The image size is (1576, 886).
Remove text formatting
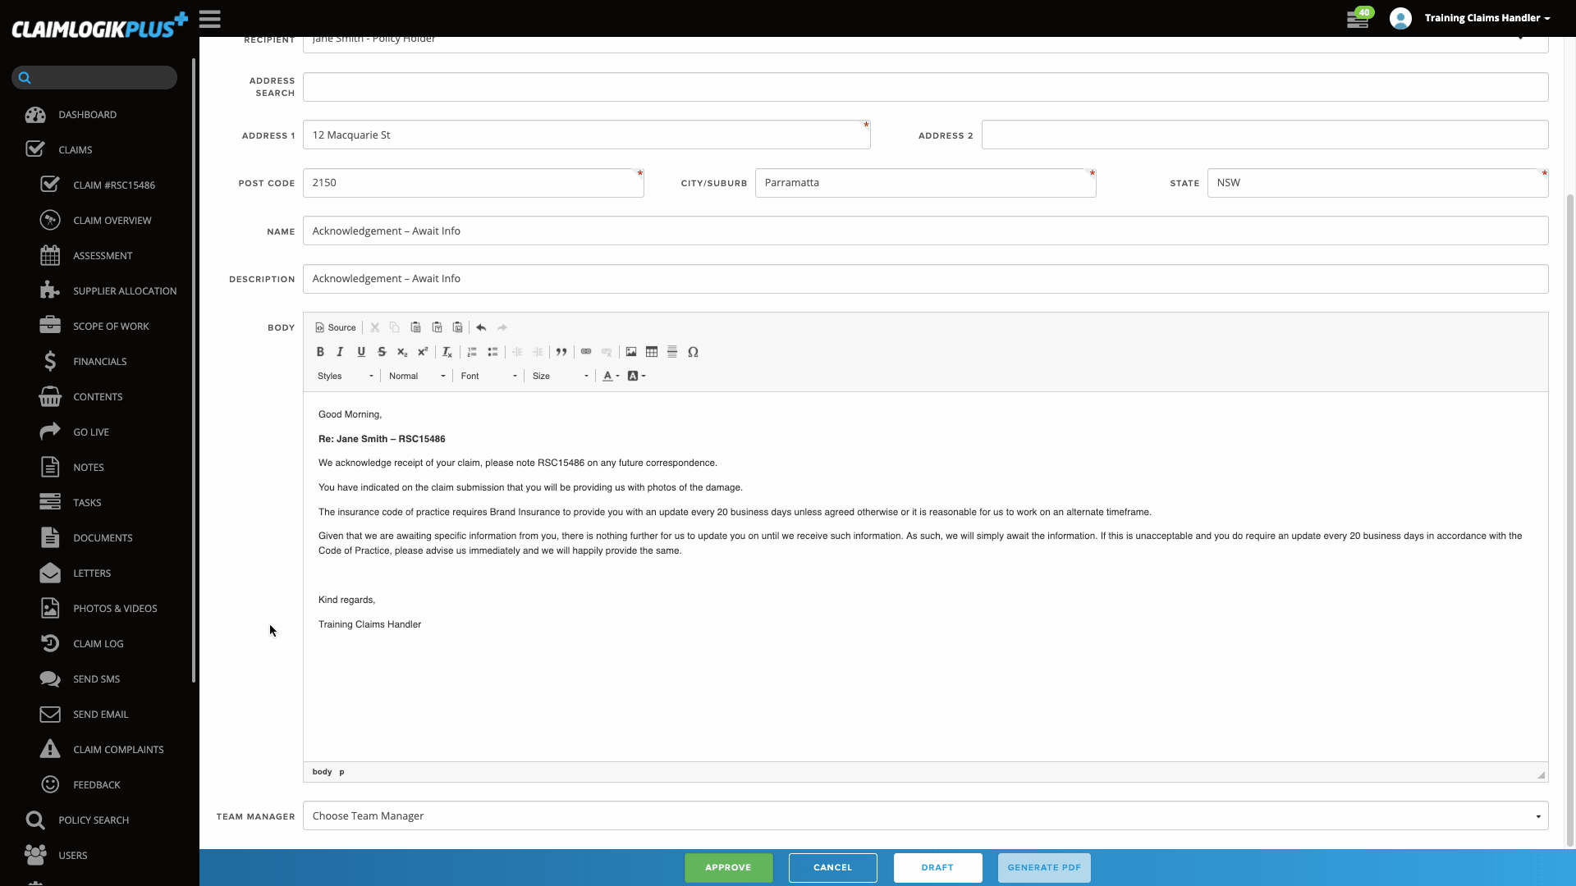(x=447, y=352)
